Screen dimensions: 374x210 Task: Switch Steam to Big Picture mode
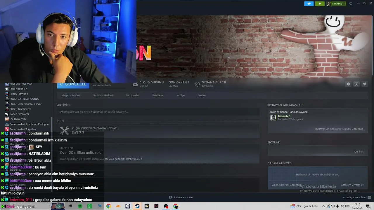(351, 3)
